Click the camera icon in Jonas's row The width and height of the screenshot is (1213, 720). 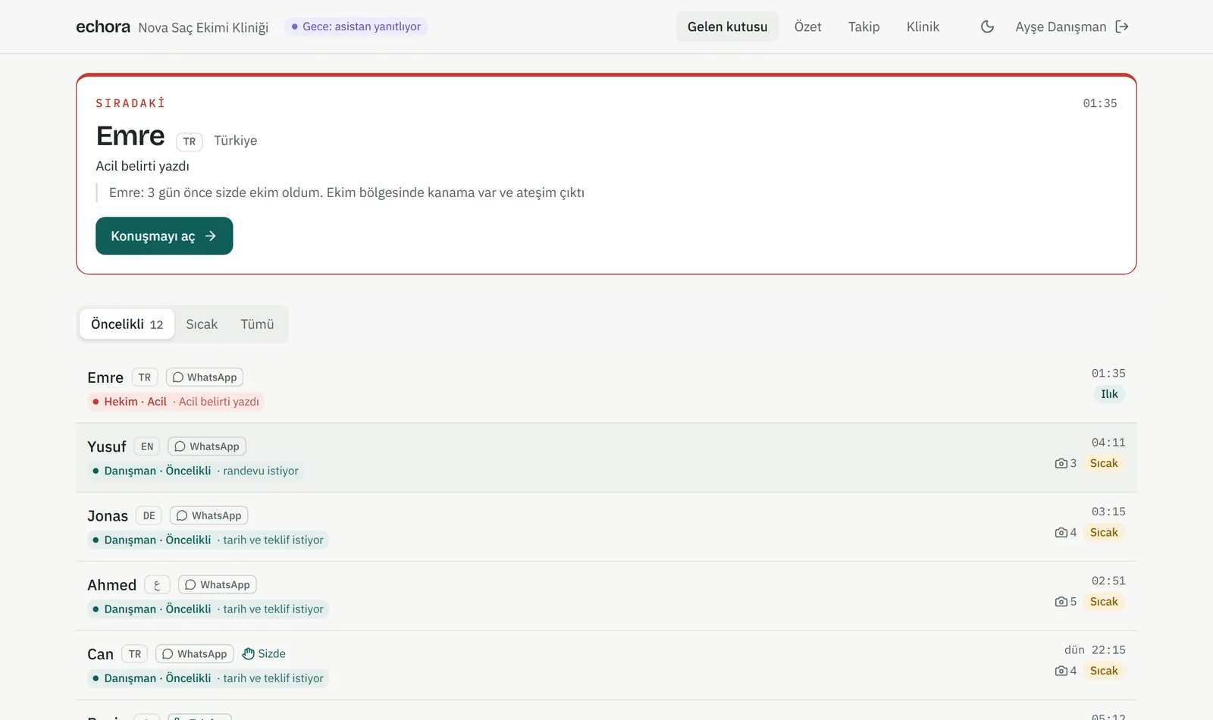tap(1061, 533)
